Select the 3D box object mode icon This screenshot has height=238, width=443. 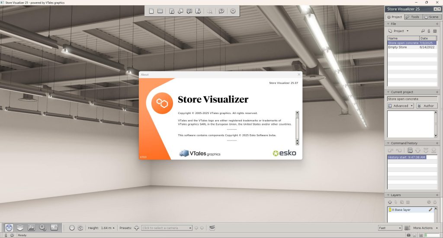(x=20, y=228)
